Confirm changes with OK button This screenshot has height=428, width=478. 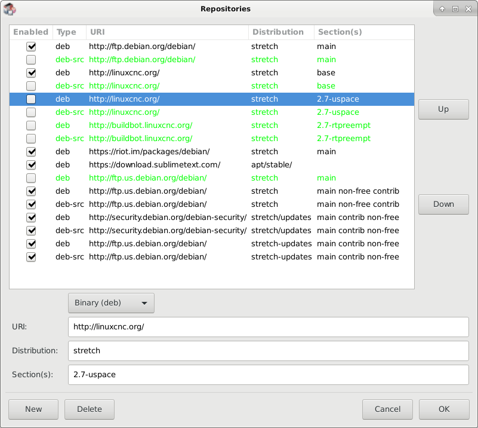pyautogui.click(x=444, y=409)
